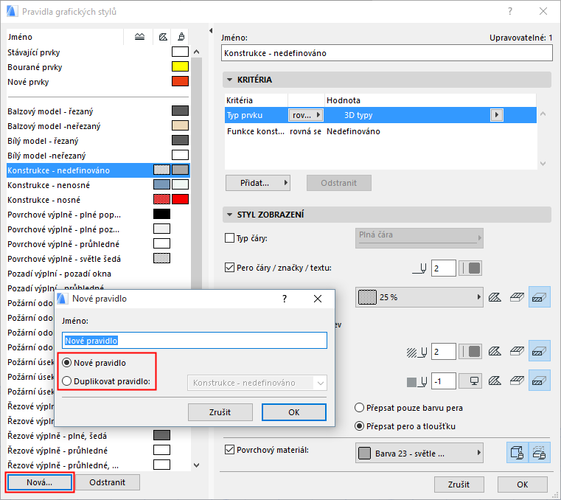Click second surface material override icon
This screenshot has height=500, width=561.
coord(539,453)
